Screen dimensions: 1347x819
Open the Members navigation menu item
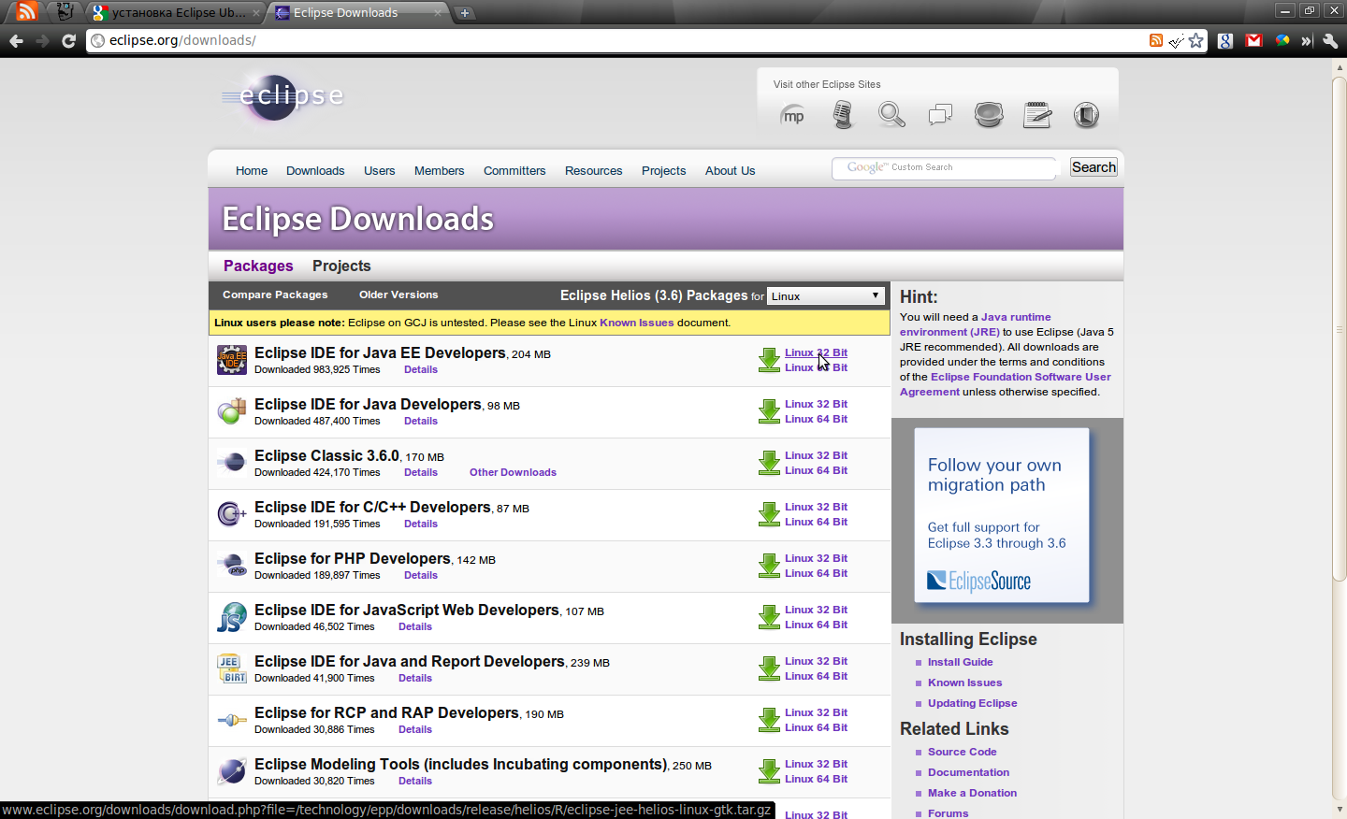(x=439, y=171)
